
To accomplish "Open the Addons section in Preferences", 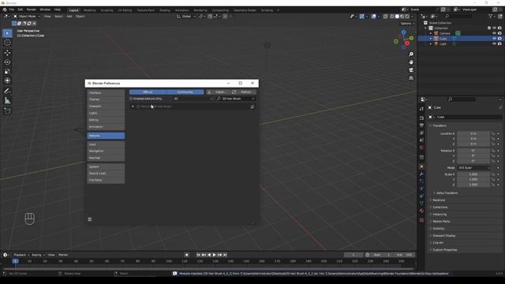I will point(106,136).
